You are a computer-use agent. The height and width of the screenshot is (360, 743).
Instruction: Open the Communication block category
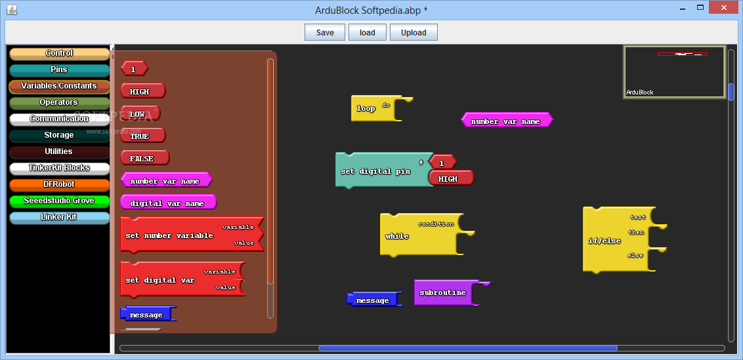point(59,119)
